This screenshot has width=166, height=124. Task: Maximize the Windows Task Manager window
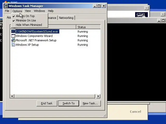pos(99,6)
